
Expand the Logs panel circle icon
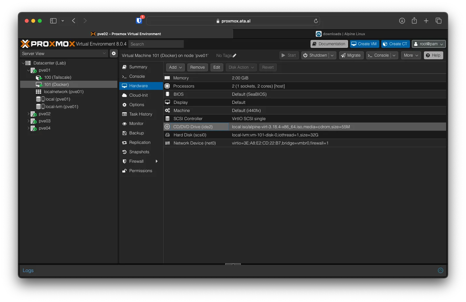click(x=441, y=270)
